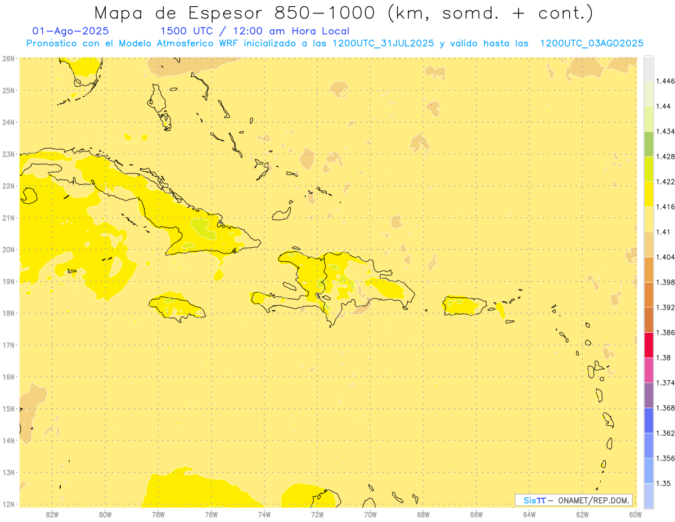Click the legend value '1.362'
The width and height of the screenshot is (675, 522).
(665, 433)
